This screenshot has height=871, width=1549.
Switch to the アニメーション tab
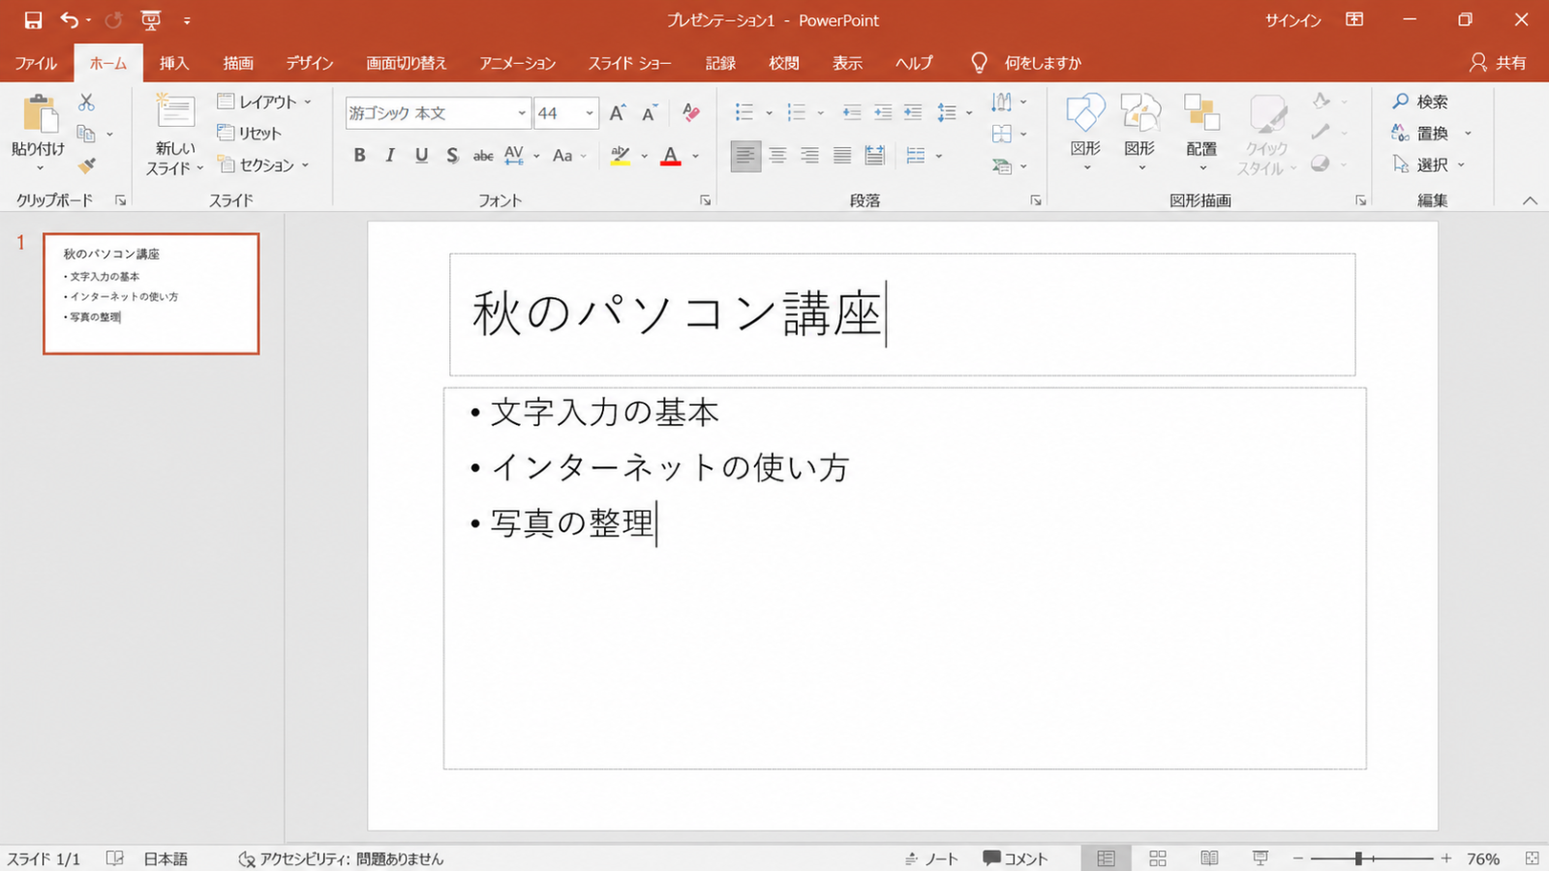pos(518,63)
